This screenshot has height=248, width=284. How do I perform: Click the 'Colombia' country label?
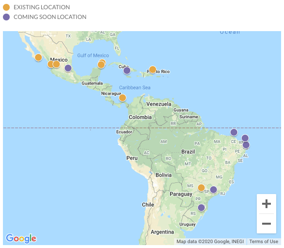tap(140, 117)
